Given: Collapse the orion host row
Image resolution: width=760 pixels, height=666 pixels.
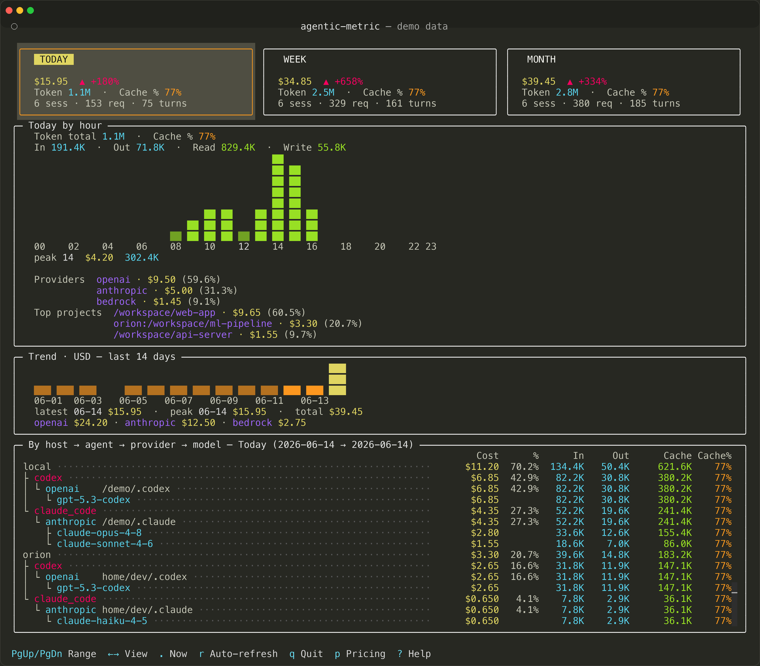Looking at the screenshot, I should [x=377, y=555].
